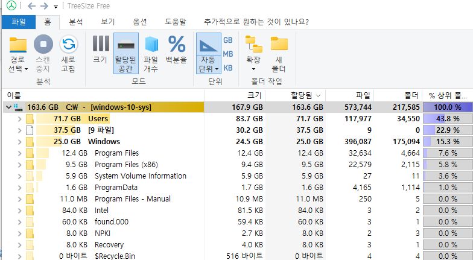Click the 15.3 % bar for Windows
This screenshot has height=260, width=473.
448,142
